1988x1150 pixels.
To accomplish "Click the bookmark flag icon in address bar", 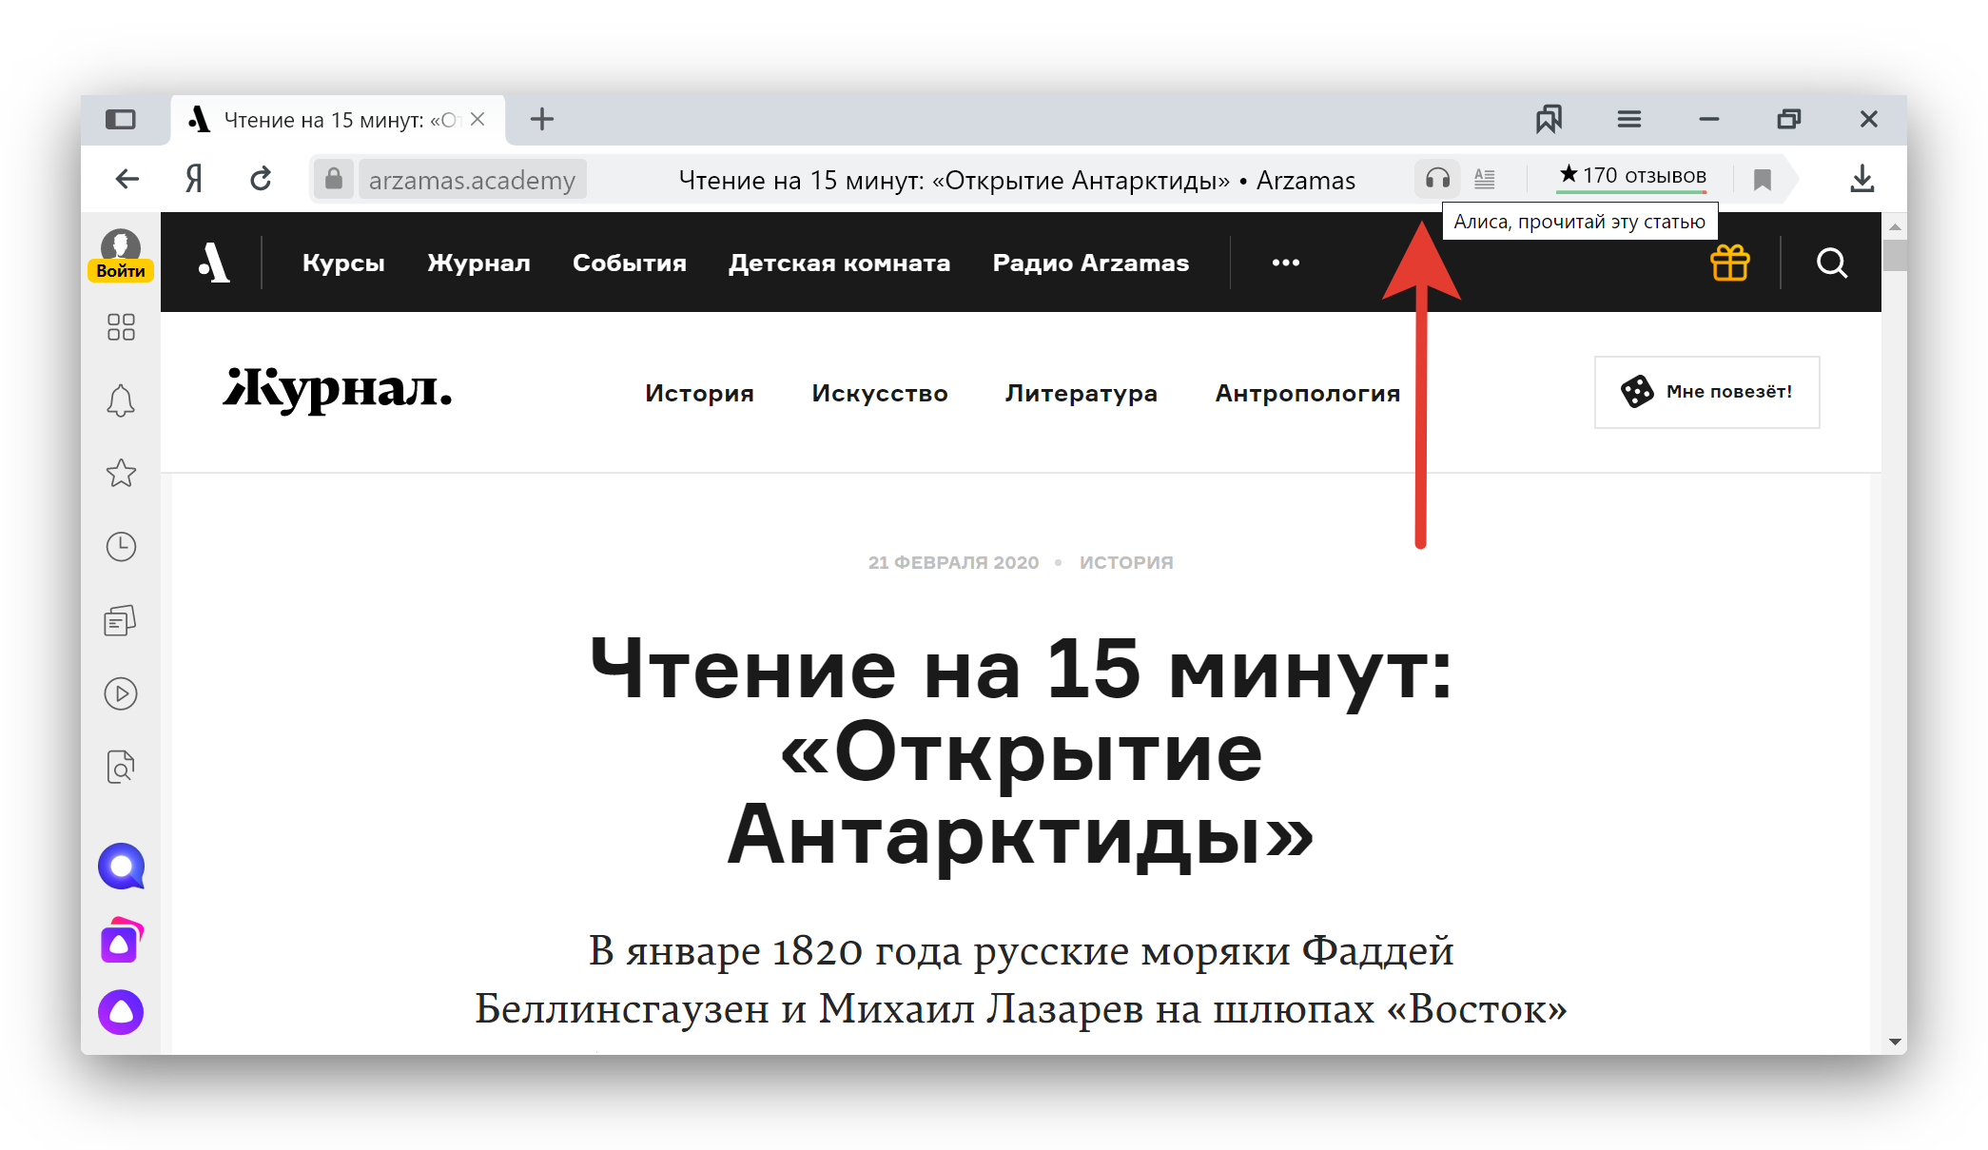I will tap(1762, 179).
